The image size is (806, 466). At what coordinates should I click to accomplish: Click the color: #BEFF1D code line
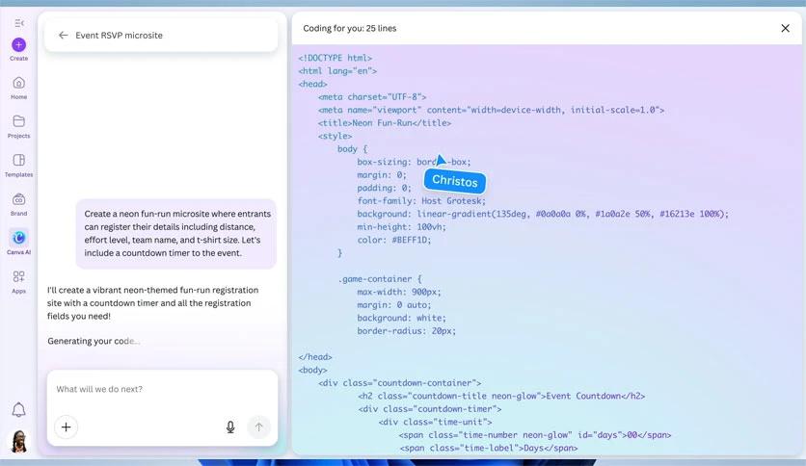tap(394, 240)
